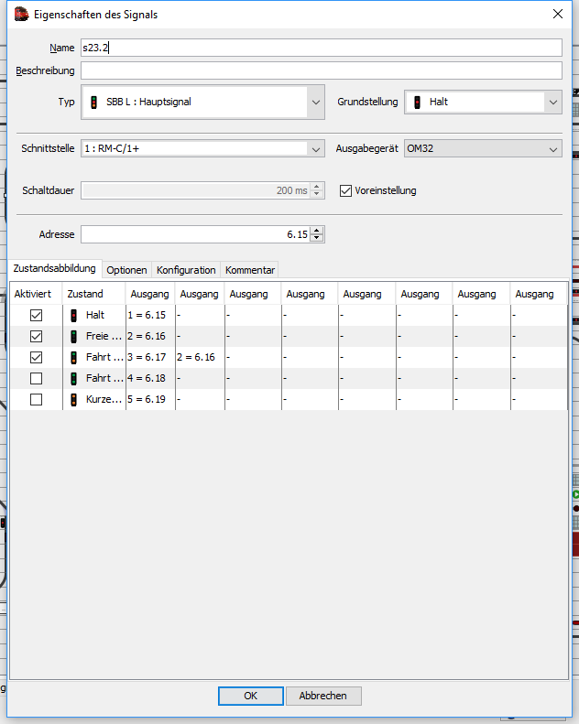Click the SBB L Hauptsignal icon in Typ field

[x=93, y=103]
